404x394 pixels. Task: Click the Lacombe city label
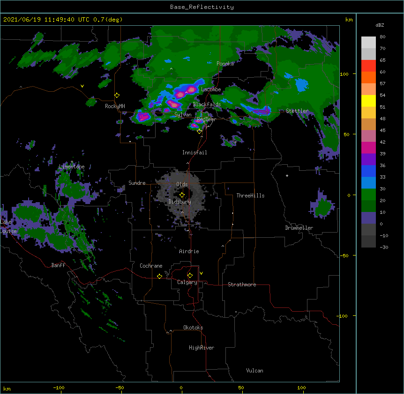(211, 89)
